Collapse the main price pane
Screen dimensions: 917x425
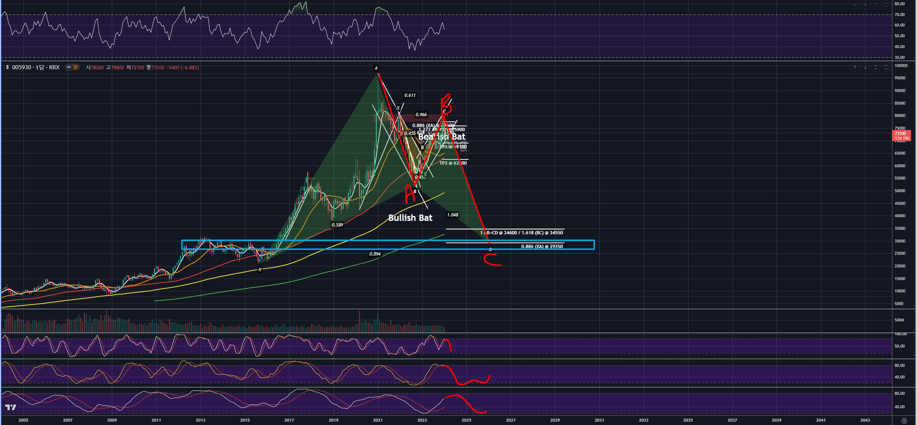876,67
